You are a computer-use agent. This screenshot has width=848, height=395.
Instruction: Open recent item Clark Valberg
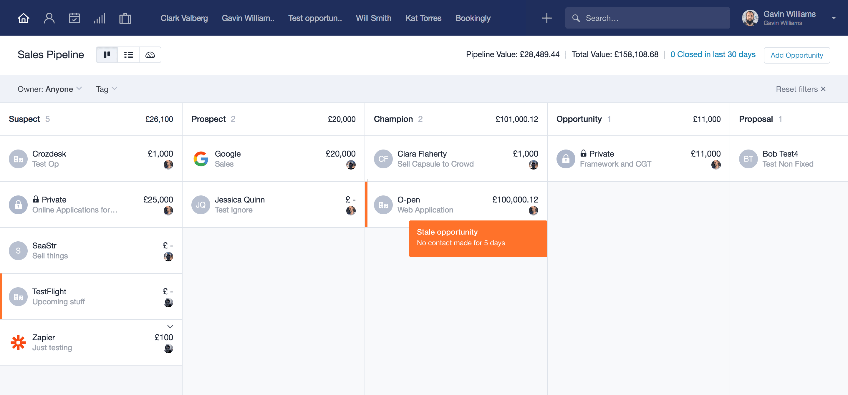(184, 18)
